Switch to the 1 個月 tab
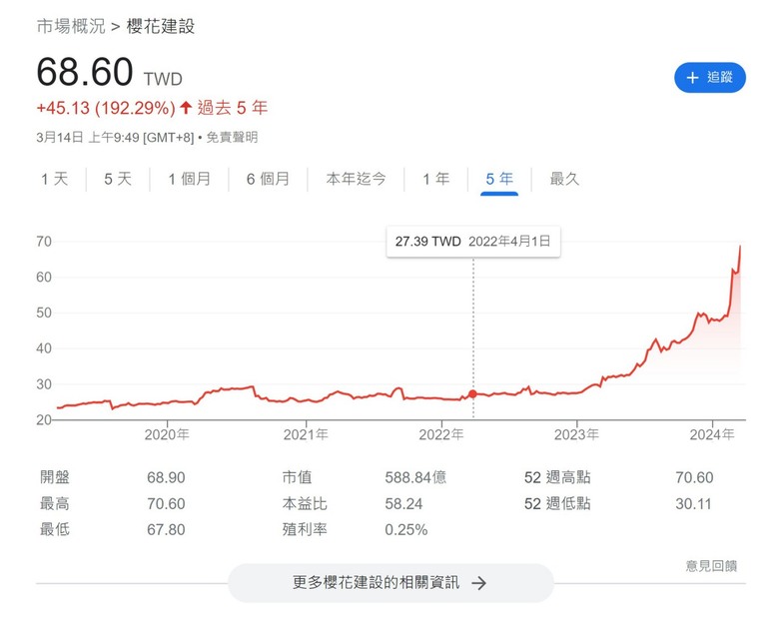This screenshot has width=779, height=640. click(190, 179)
